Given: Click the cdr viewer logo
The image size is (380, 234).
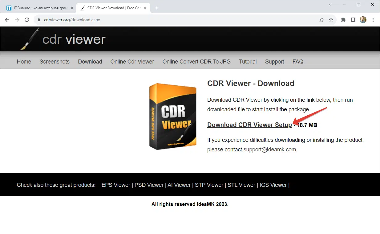Looking at the screenshot, I should (63, 39).
